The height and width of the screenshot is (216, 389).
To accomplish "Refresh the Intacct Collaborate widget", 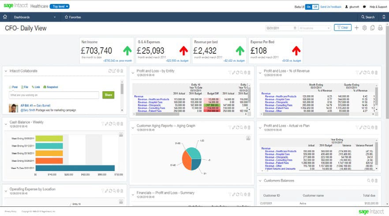I will click(110, 71).
